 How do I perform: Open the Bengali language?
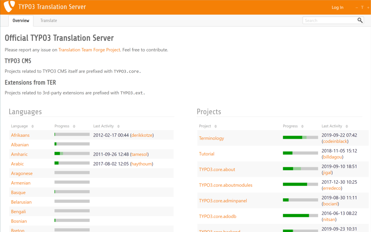[19, 212]
